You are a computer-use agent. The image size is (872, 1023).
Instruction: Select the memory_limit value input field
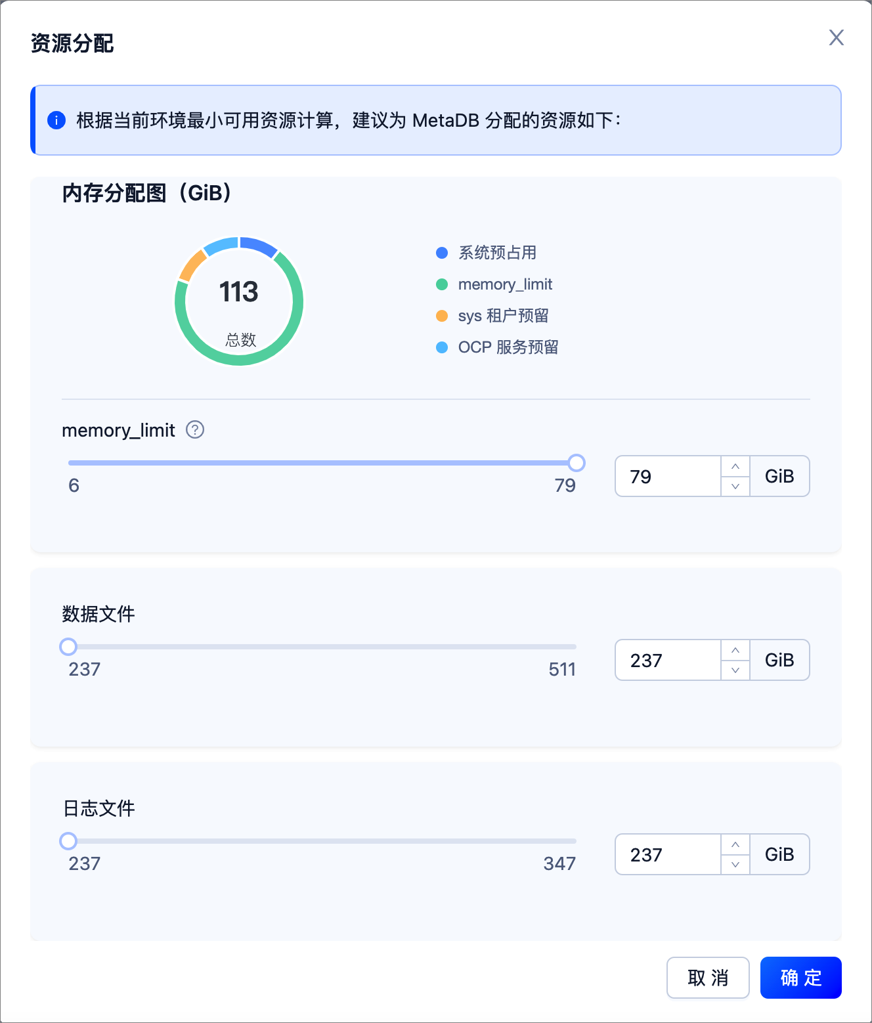pyautogui.click(x=668, y=476)
